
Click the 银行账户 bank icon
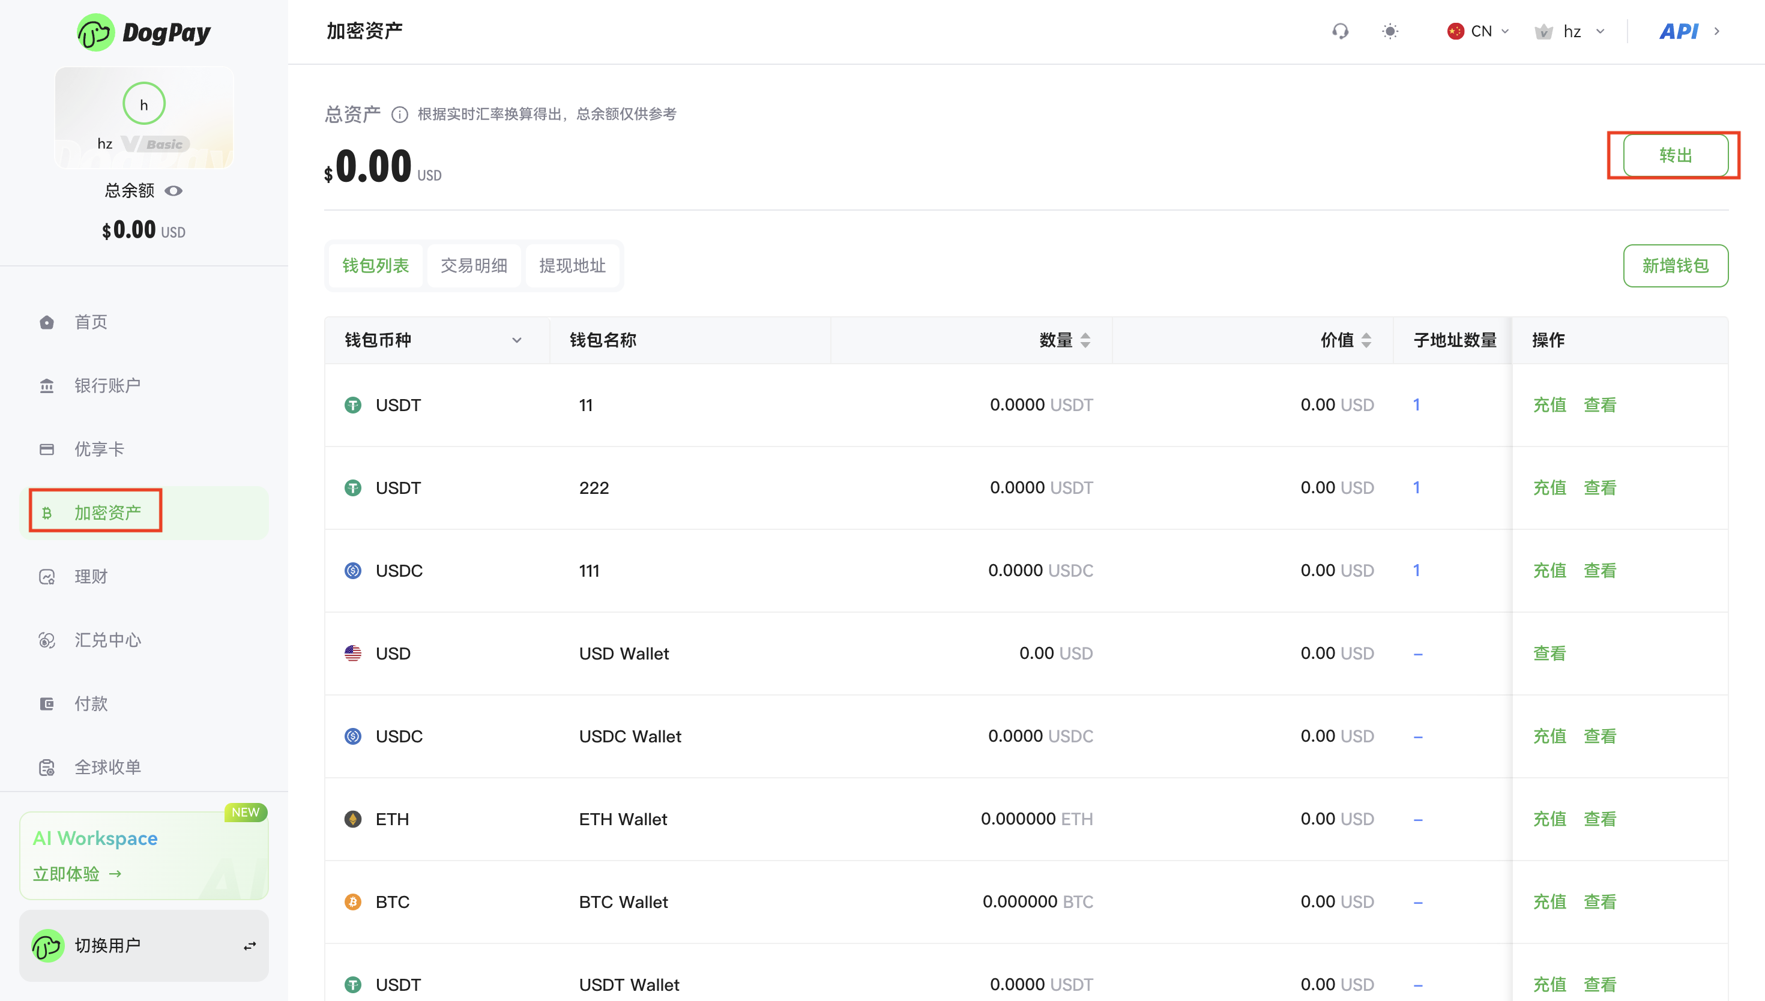[x=47, y=386]
